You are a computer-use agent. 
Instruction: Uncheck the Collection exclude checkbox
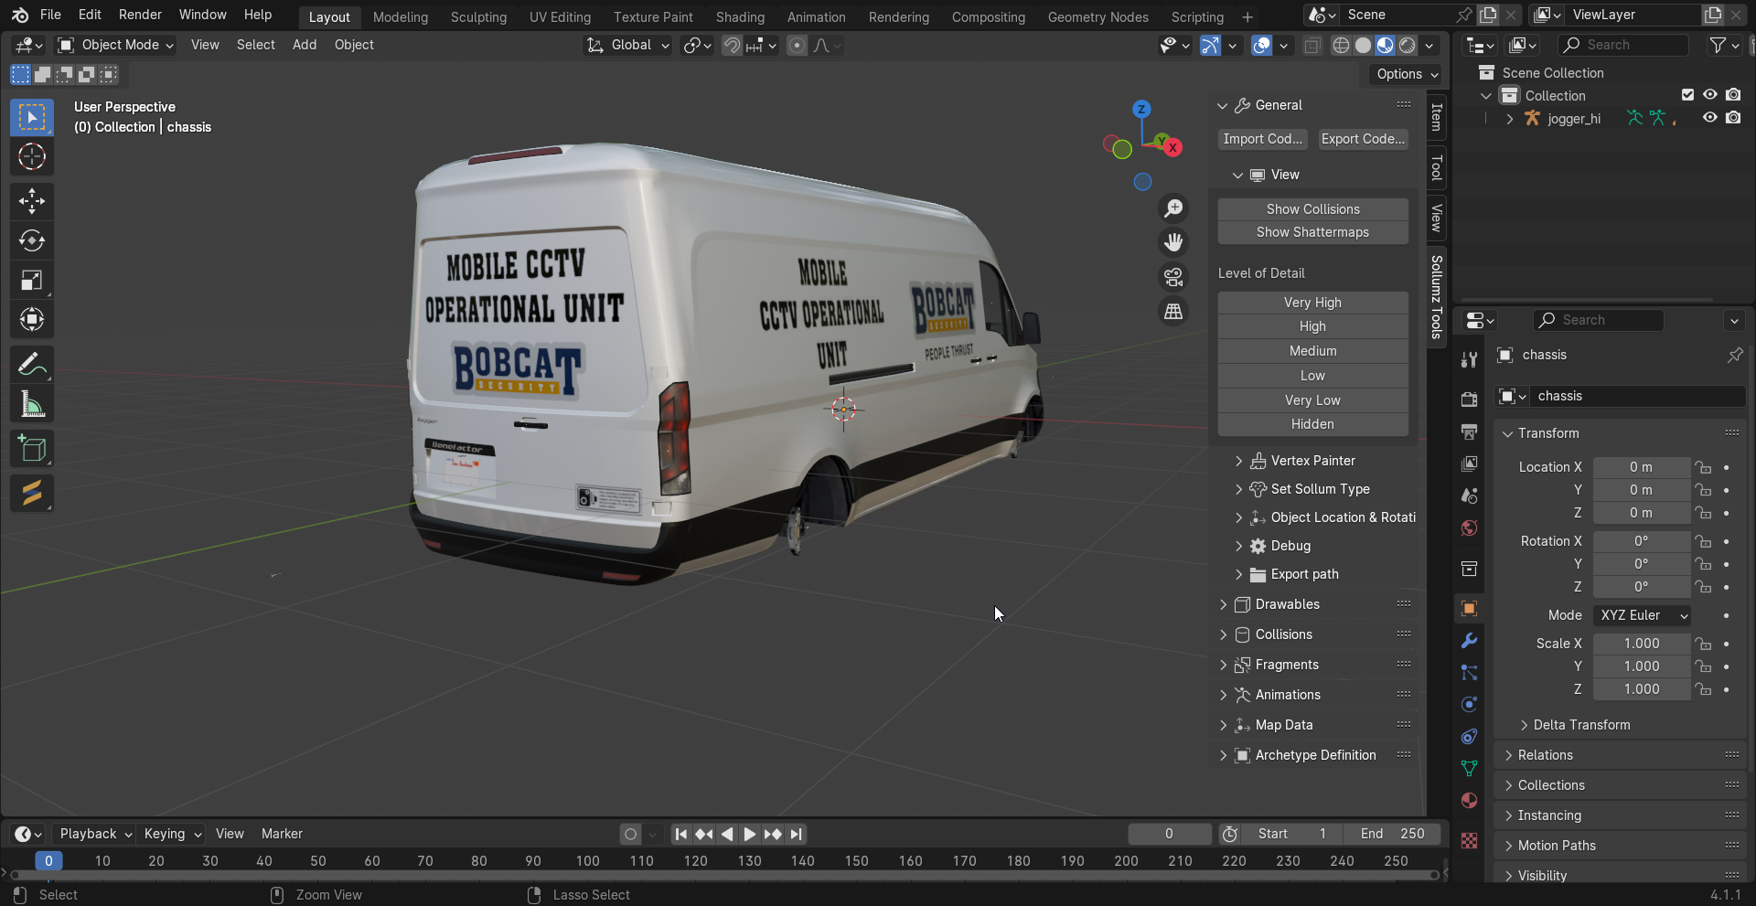click(x=1687, y=95)
